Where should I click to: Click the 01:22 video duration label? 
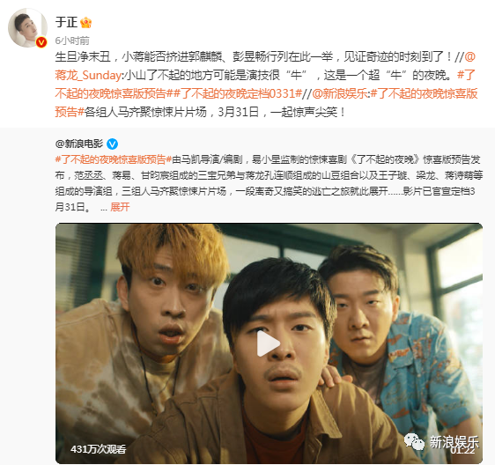point(462,451)
